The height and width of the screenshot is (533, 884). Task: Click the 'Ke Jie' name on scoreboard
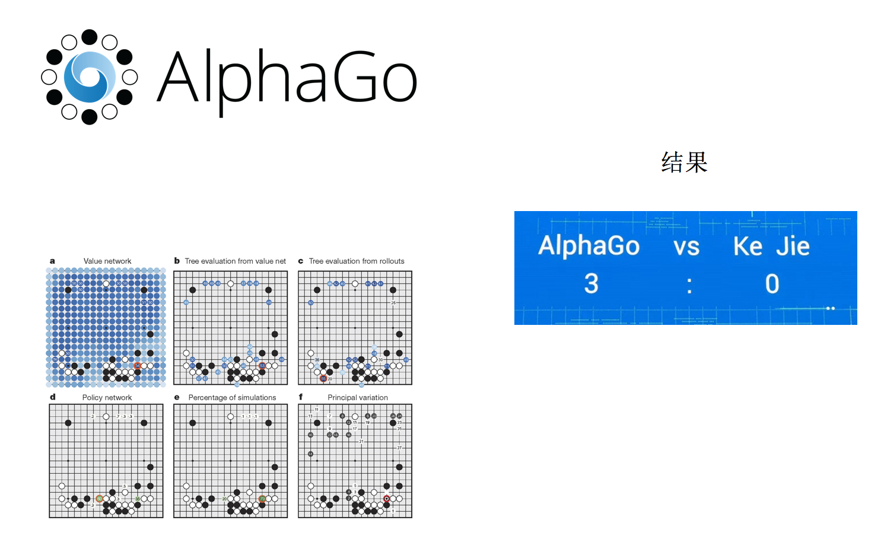[771, 246]
